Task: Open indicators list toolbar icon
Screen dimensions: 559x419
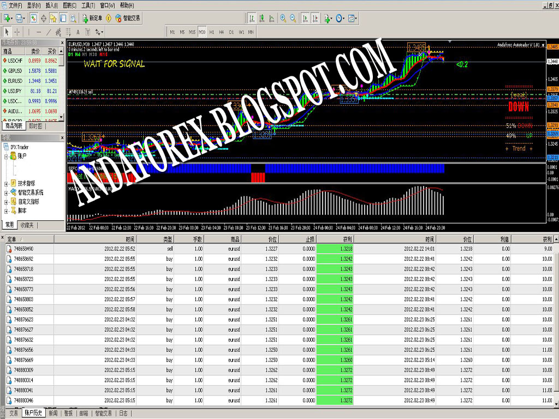Action: [326, 18]
